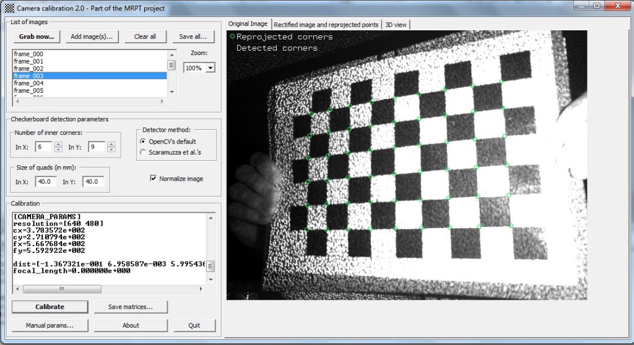The width and height of the screenshot is (634, 345).
Task: Open the Zoom 100% dropdown
Action: (210, 67)
